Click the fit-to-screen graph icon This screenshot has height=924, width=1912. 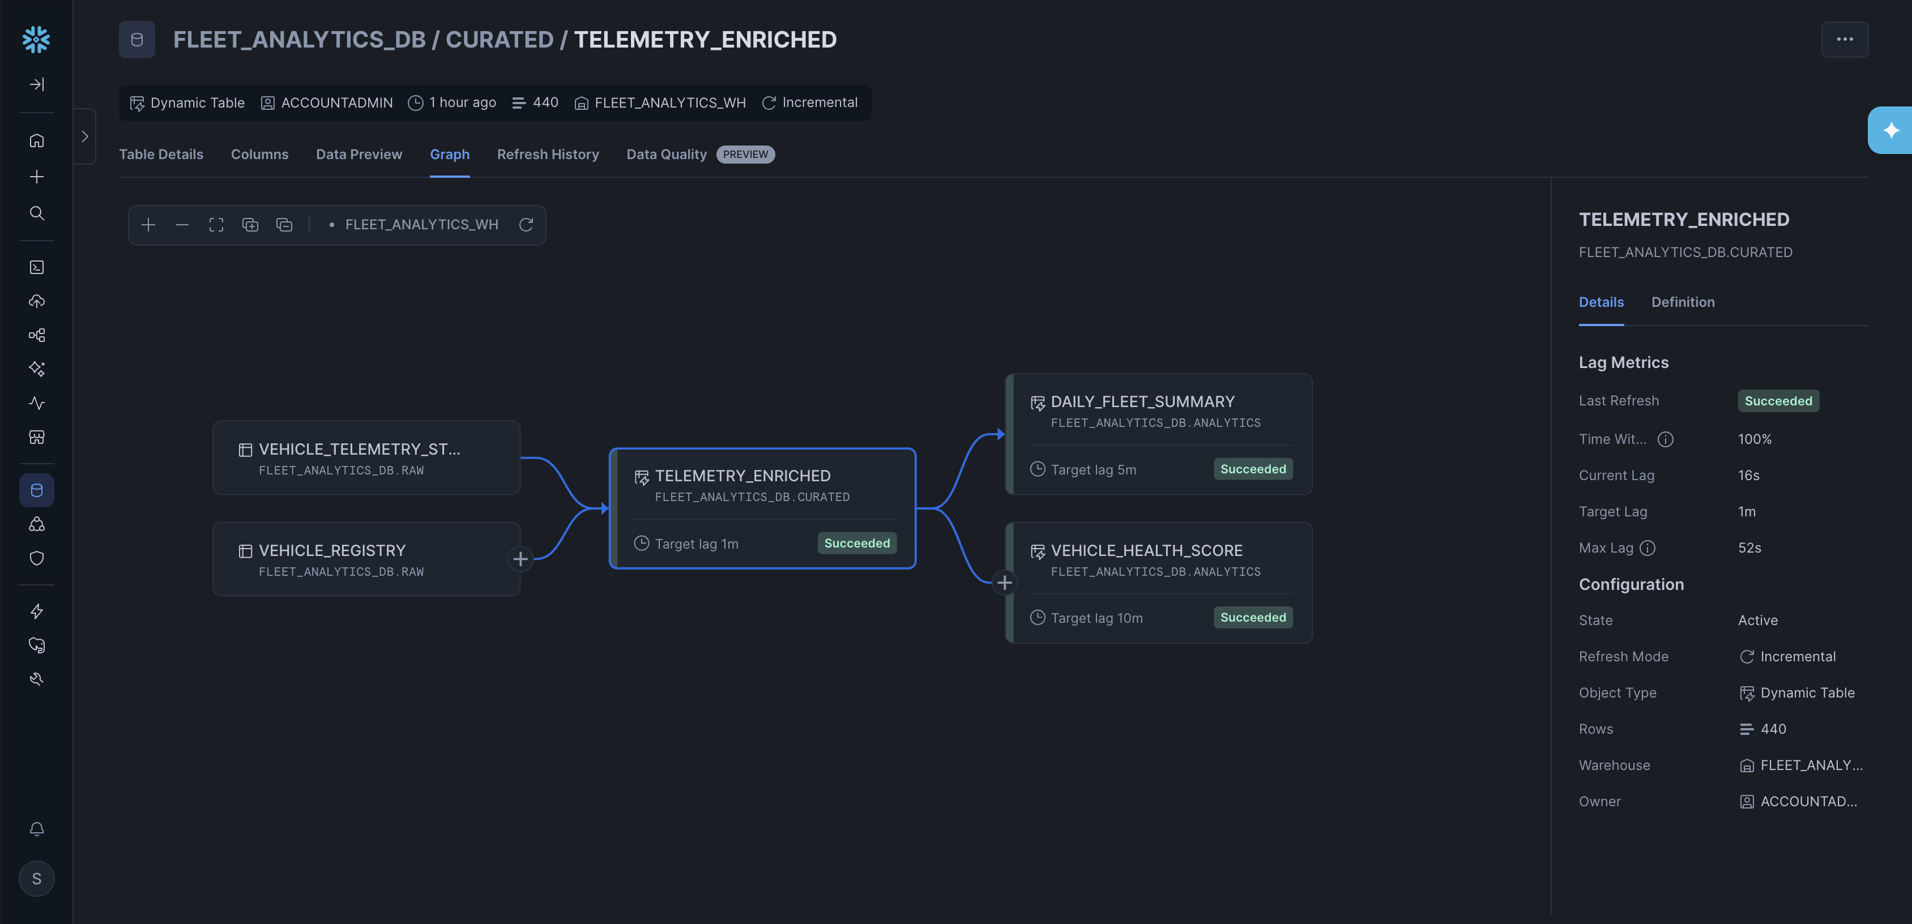(x=216, y=225)
